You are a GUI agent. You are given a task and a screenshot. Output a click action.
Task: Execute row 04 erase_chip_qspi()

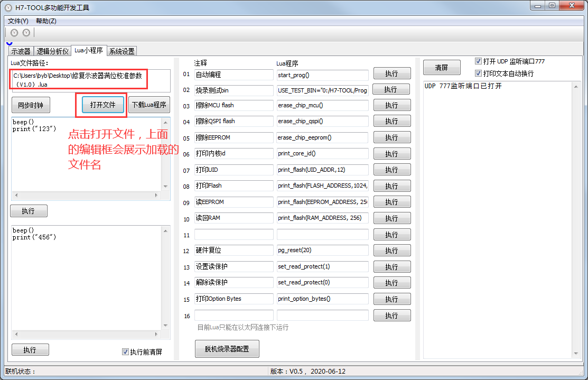click(392, 121)
